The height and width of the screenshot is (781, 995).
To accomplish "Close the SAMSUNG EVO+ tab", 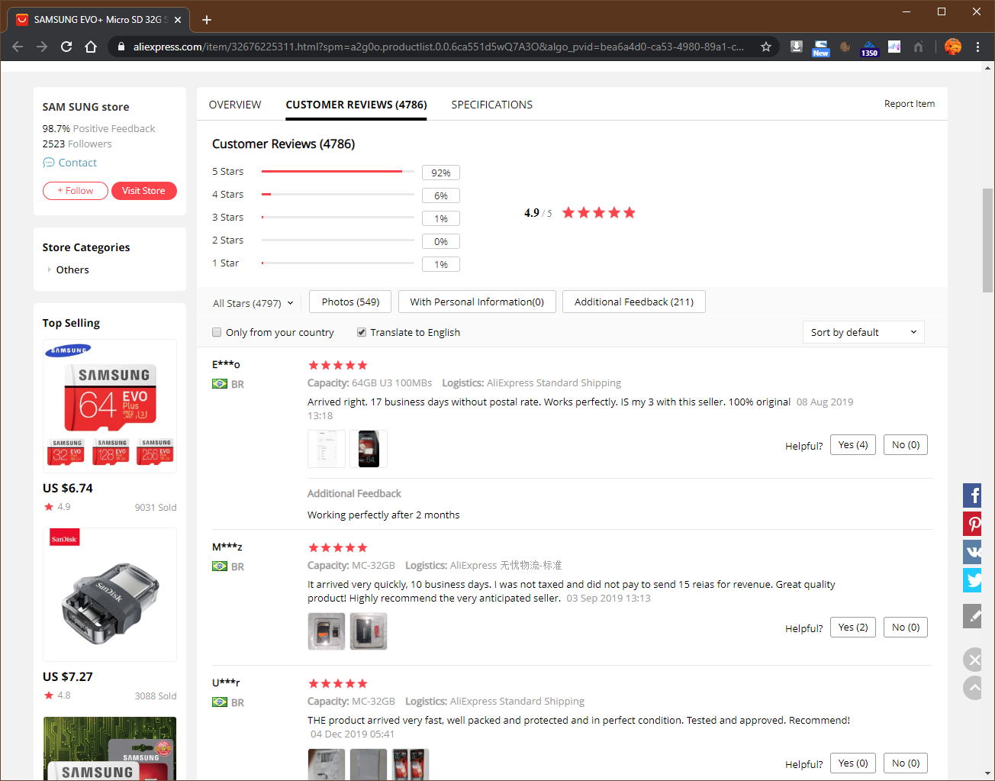I will [x=178, y=20].
